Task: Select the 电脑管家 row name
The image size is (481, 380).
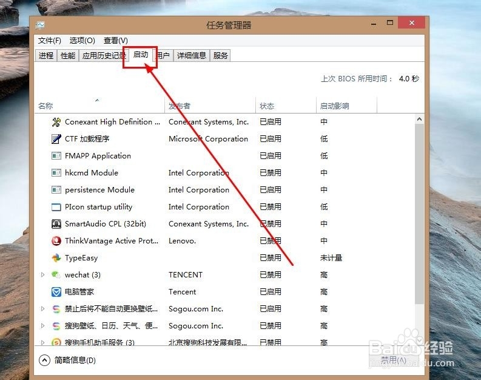Action: (79, 291)
